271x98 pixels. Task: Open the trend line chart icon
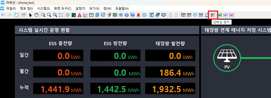(x=85, y=15)
